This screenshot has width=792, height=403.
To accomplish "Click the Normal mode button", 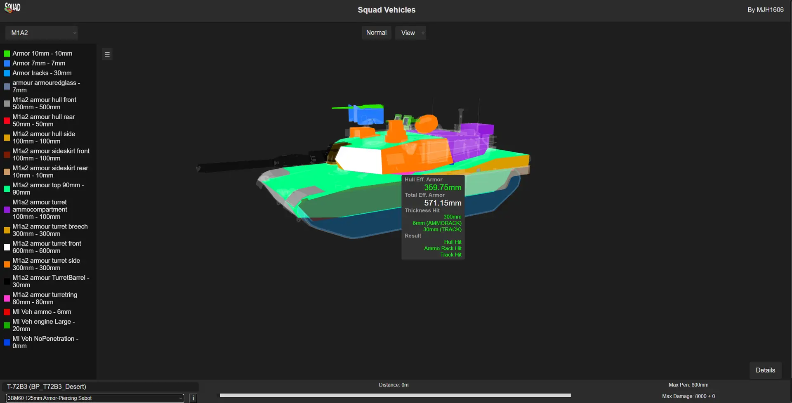I will [x=376, y=33].
